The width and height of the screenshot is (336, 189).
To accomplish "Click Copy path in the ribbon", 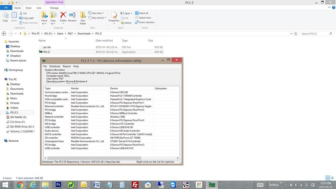I will (26, 18).
